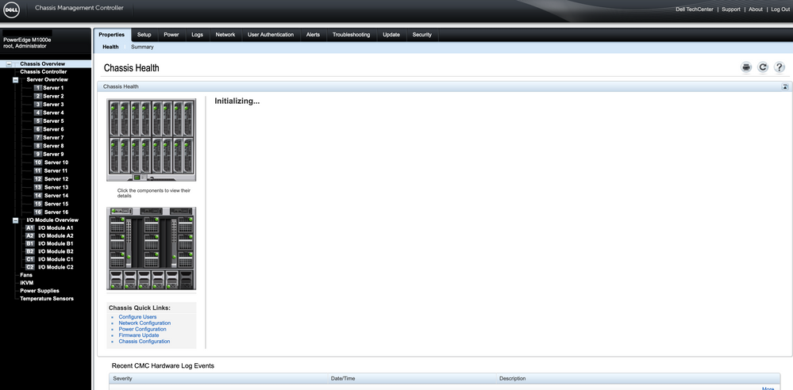This screenshot has width=793, height=390.
Task: Select Server 3 in the tree
Action: 53,105
